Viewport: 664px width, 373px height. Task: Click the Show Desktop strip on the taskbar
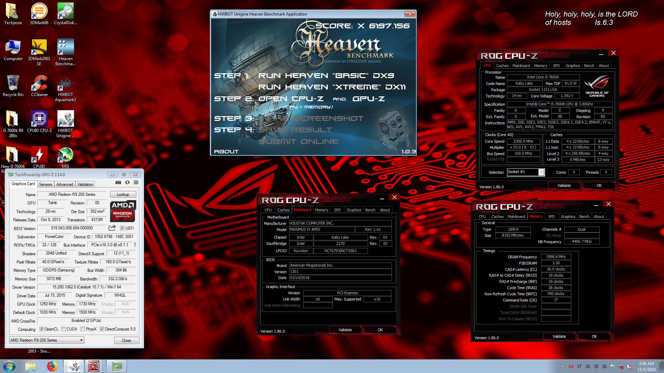[x=661, y=366]
